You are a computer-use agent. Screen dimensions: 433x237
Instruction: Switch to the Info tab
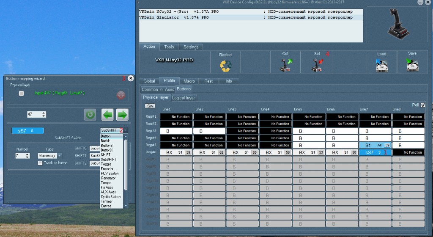(x=229, y=81)
